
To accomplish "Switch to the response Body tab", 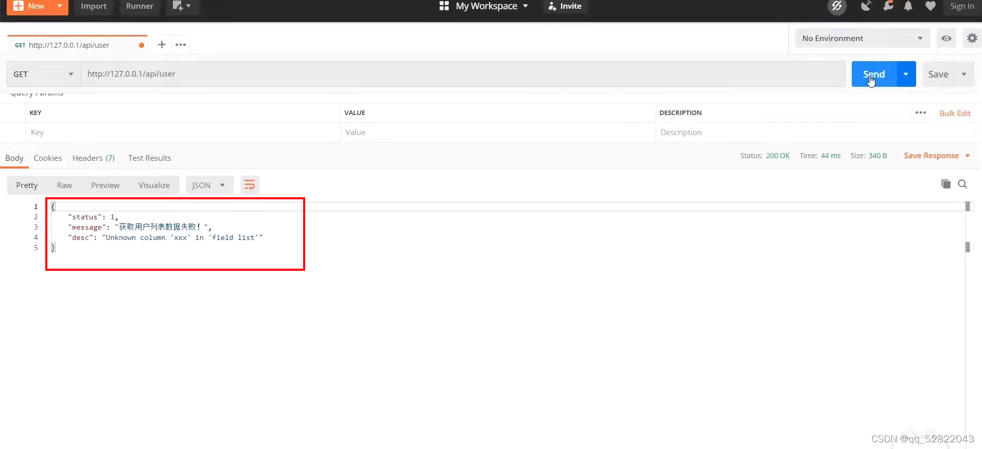I will pyautogui.click(x=14, y=158).
